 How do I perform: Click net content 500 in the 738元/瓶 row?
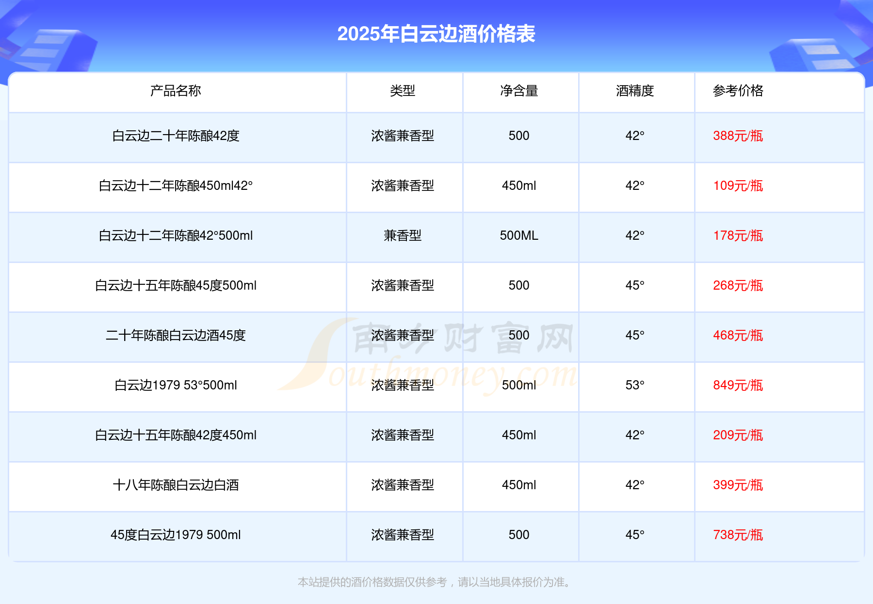coord(519,535)
